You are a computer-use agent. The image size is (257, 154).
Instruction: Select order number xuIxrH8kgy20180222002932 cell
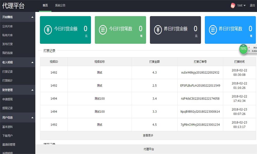(x=200, y=73)
